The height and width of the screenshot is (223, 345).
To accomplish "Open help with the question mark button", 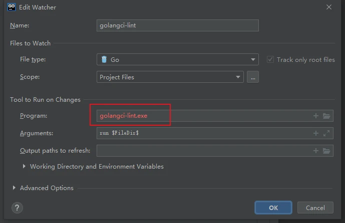I will (17, 208).
